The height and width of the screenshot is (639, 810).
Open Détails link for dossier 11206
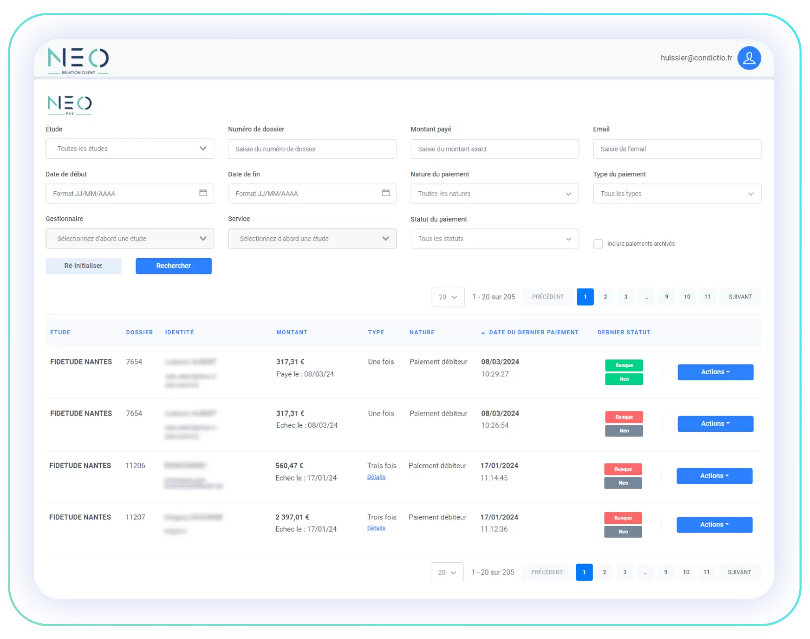click(376, 477)
